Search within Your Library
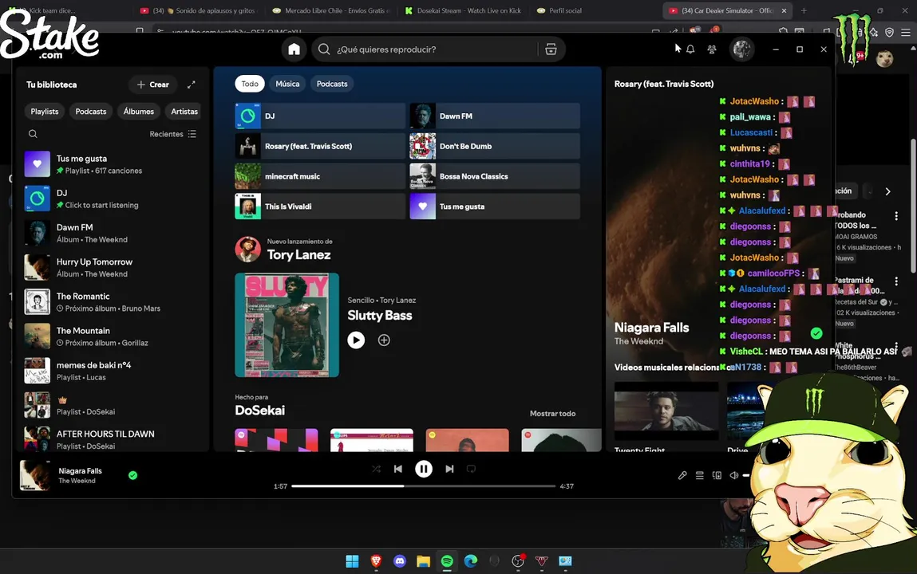 pos(33,134)
